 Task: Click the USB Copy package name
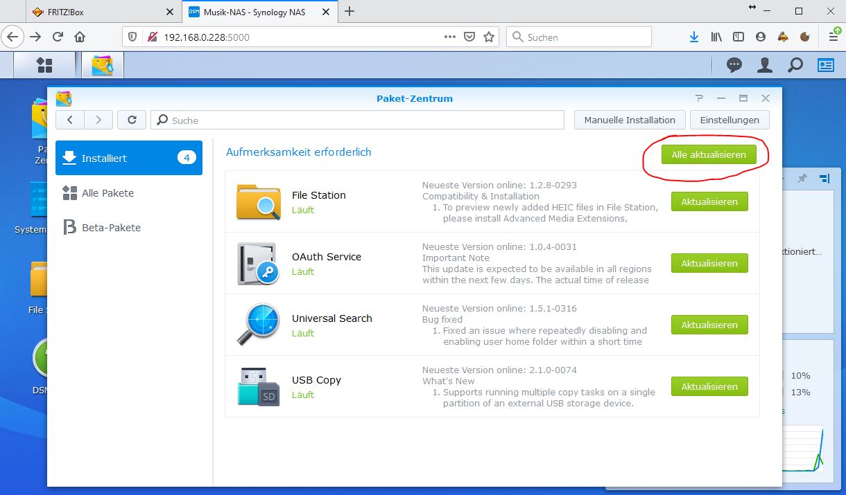coord(316,380)
